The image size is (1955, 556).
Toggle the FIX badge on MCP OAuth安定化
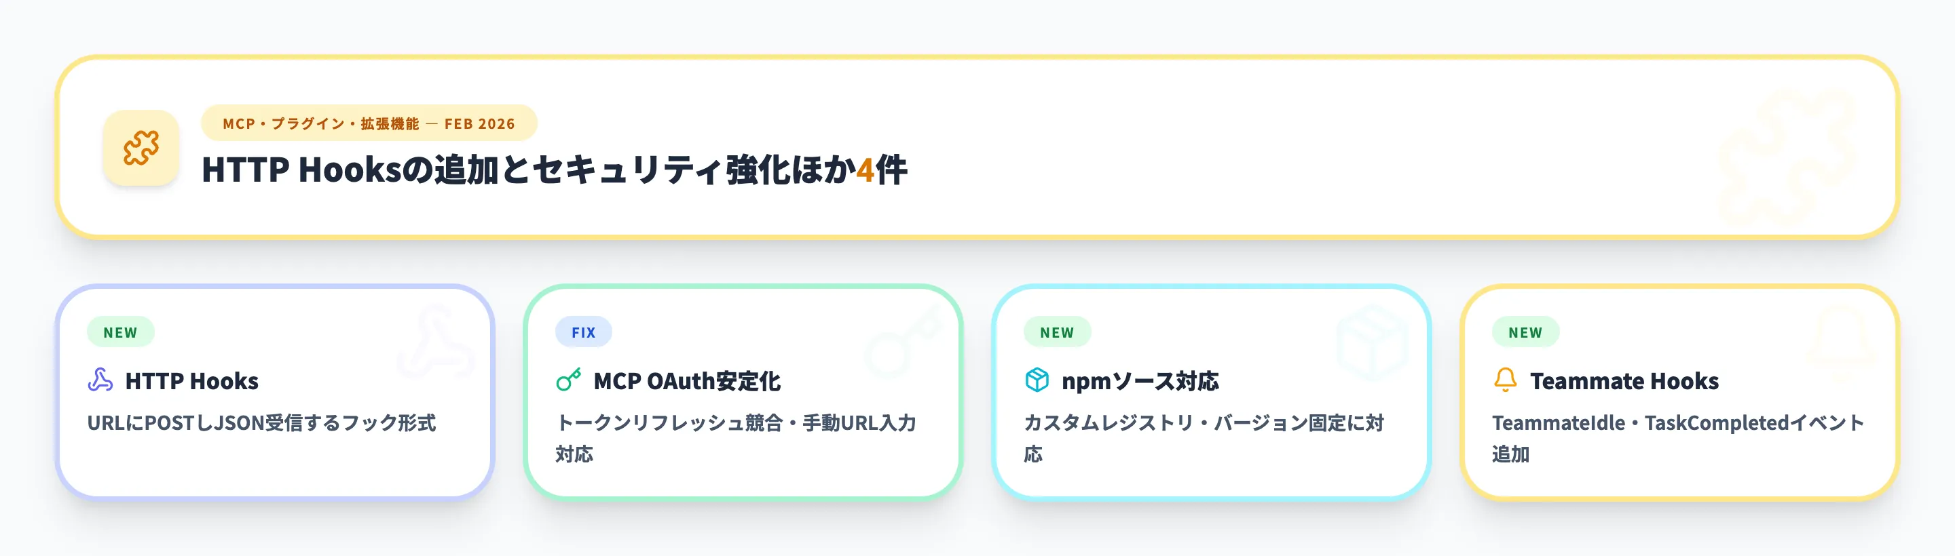[x=583, y=332]
